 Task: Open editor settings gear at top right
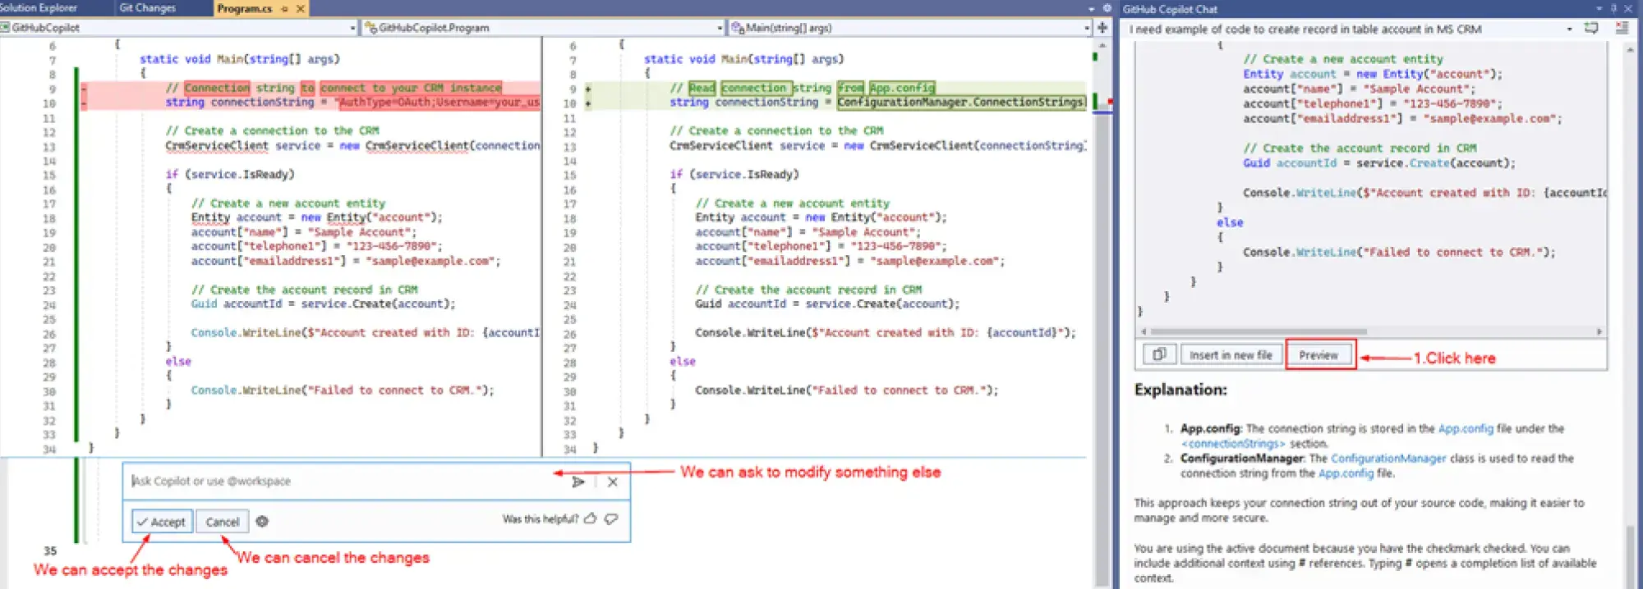point(1107,8)
